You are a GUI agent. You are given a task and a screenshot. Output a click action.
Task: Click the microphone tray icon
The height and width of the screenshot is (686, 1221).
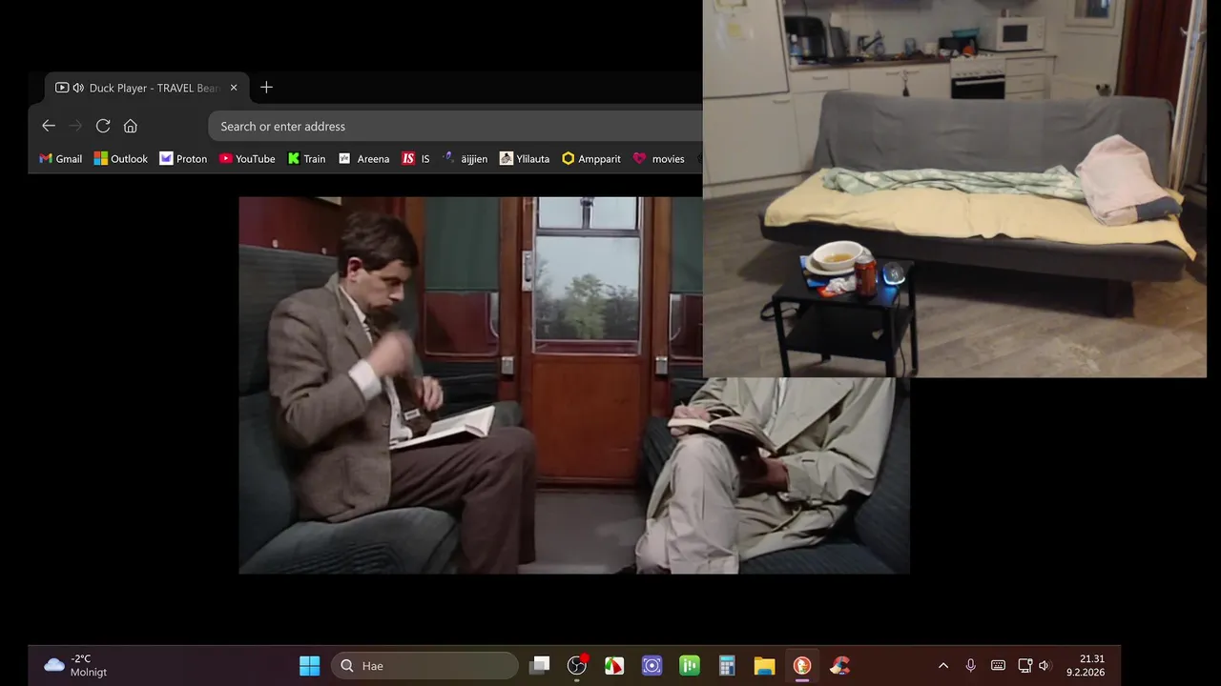click(x=971, y=666)
